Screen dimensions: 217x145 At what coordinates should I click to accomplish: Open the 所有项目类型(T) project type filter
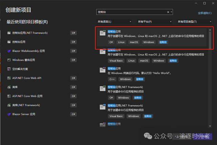194,22
